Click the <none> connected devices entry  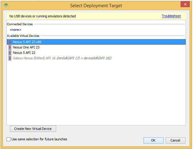(16, 30)
